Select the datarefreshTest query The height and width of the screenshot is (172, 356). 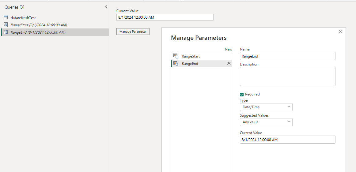pyautogui.click(x=55, y=17)
